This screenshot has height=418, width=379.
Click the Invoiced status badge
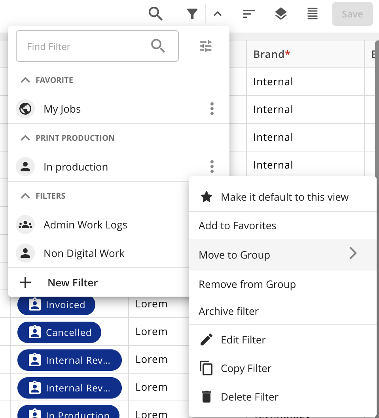(x=57, y=305)
